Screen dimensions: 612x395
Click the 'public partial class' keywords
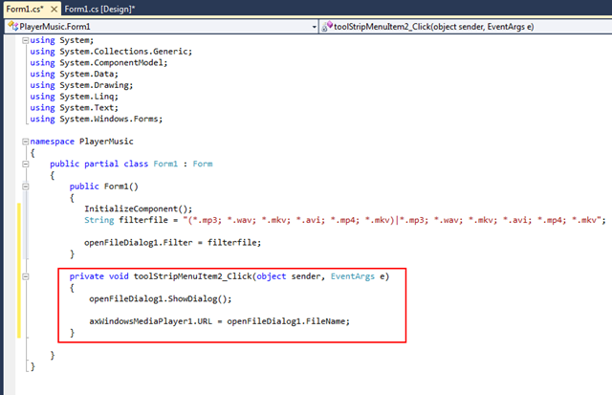pyautogui.click(x=99, y=164)
